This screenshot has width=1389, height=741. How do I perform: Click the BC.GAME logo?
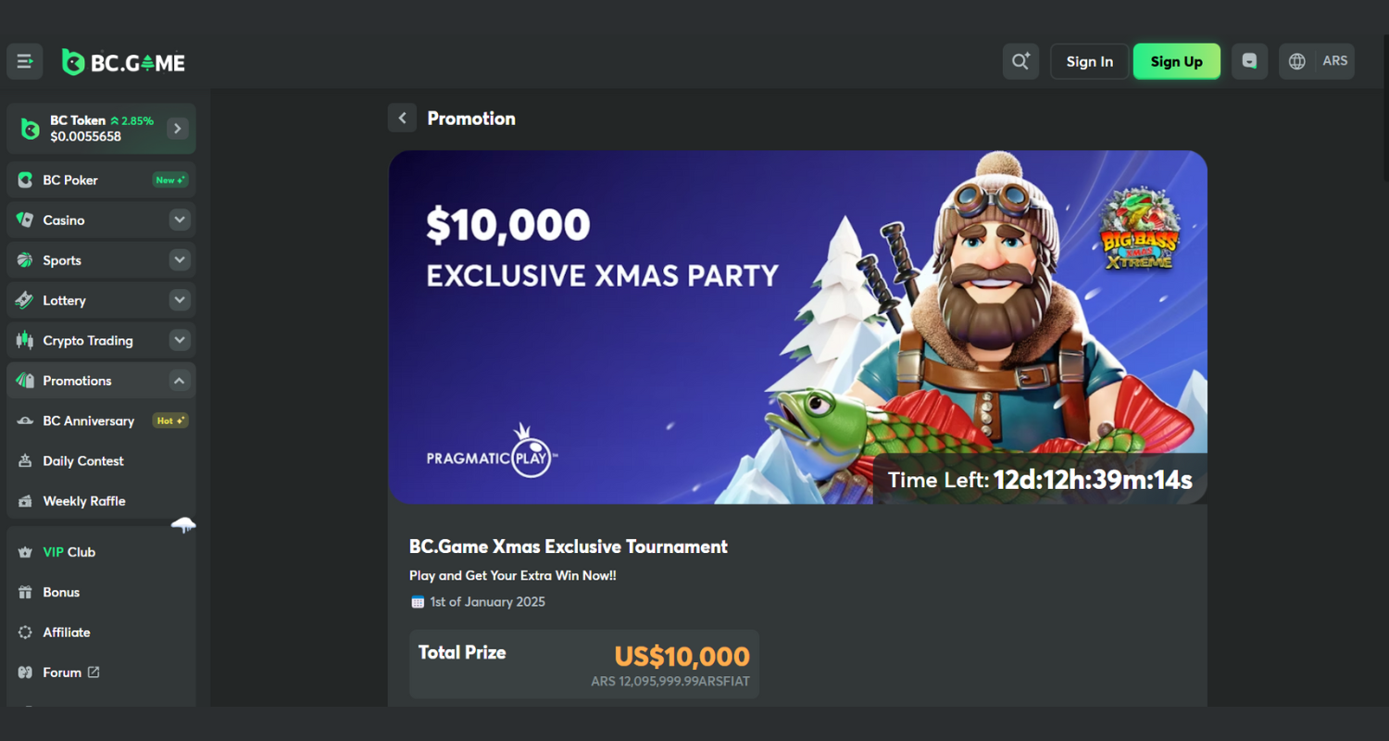pos(123,62)
